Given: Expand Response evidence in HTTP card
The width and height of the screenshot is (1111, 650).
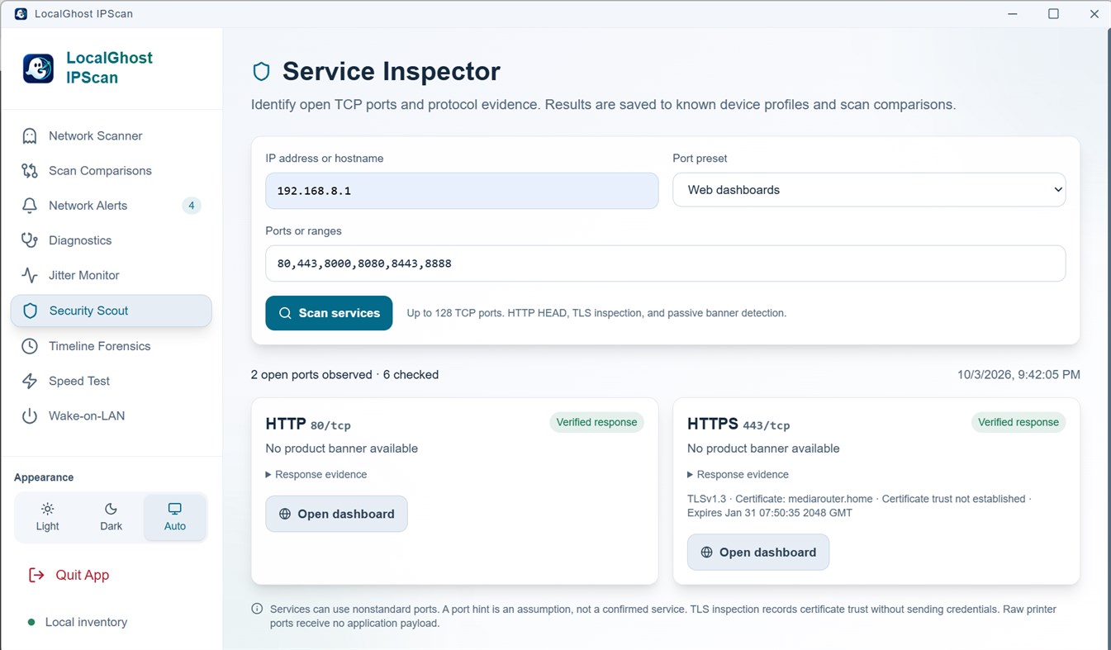Looking at the screenshot, I should (316, 475).
